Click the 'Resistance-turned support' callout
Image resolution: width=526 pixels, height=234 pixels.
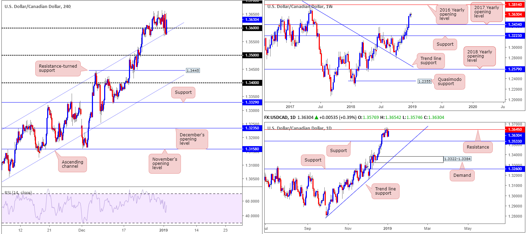58,68
